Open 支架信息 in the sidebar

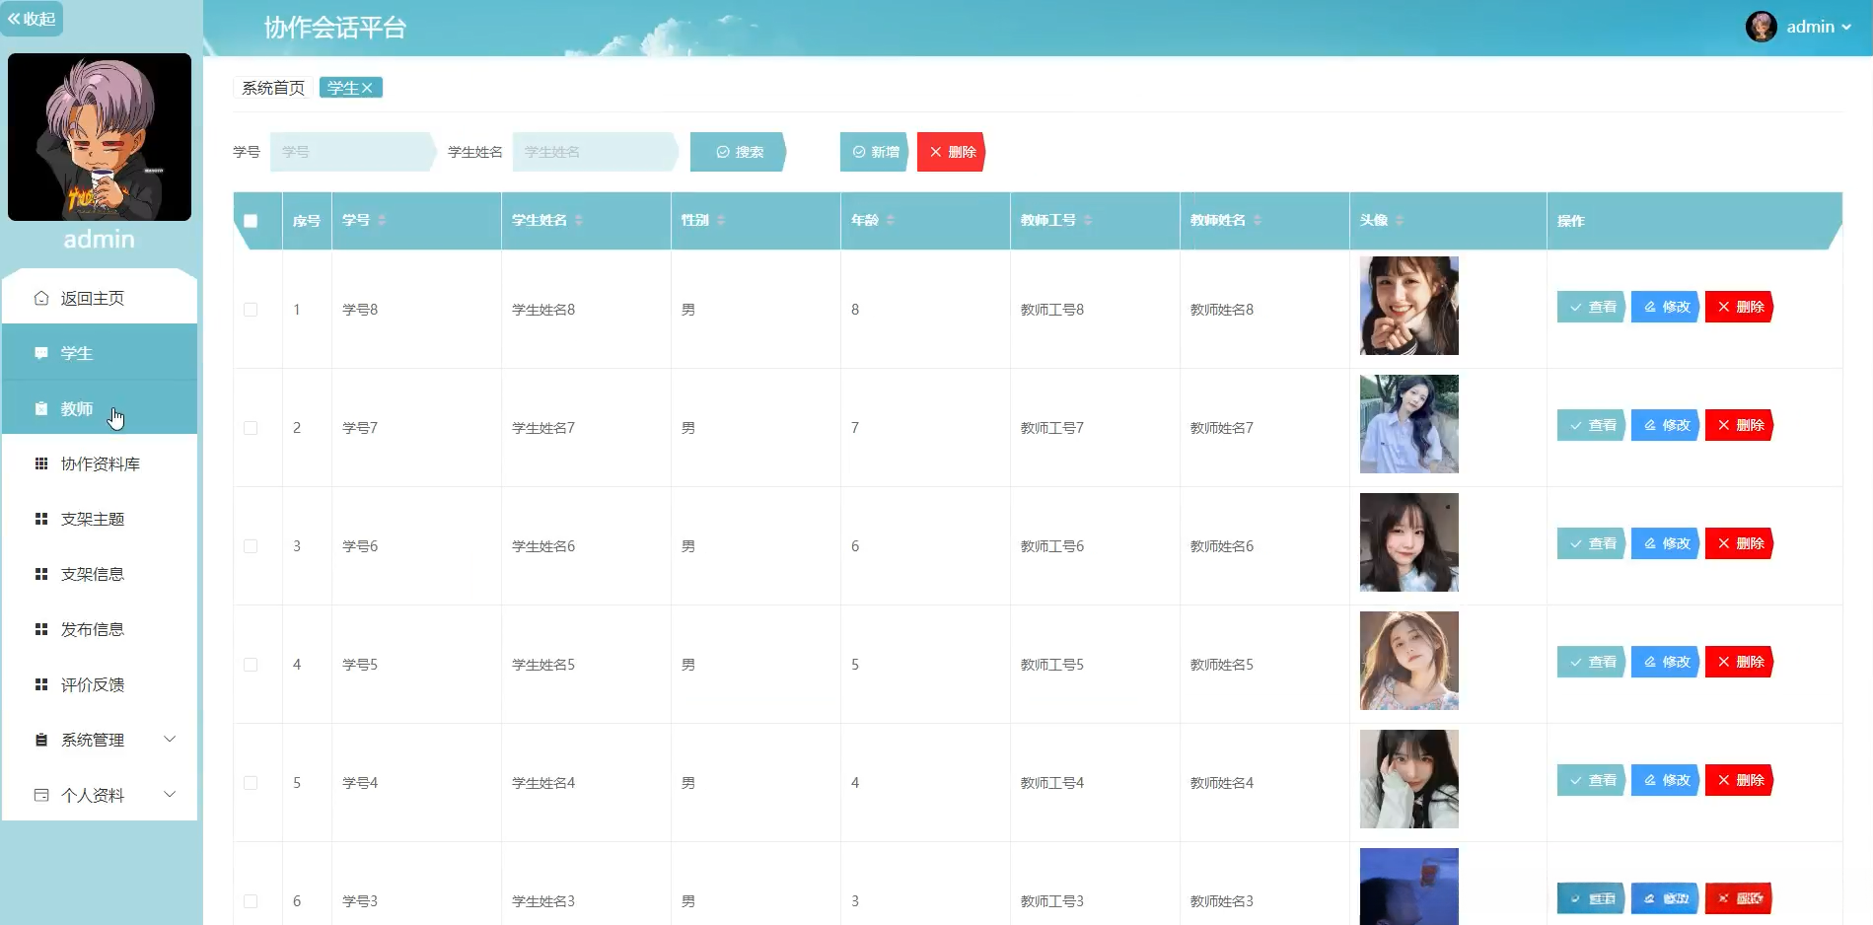100,574
